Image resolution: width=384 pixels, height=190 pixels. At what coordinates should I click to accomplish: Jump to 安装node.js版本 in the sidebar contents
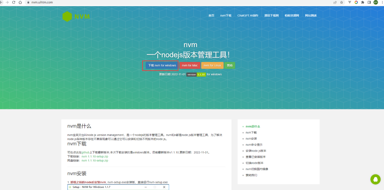pyautogui.click(x=256, y=151)
